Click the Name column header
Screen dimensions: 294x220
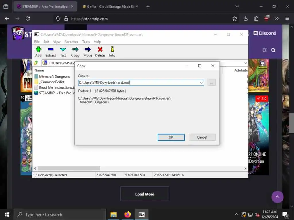click(39, 70)
